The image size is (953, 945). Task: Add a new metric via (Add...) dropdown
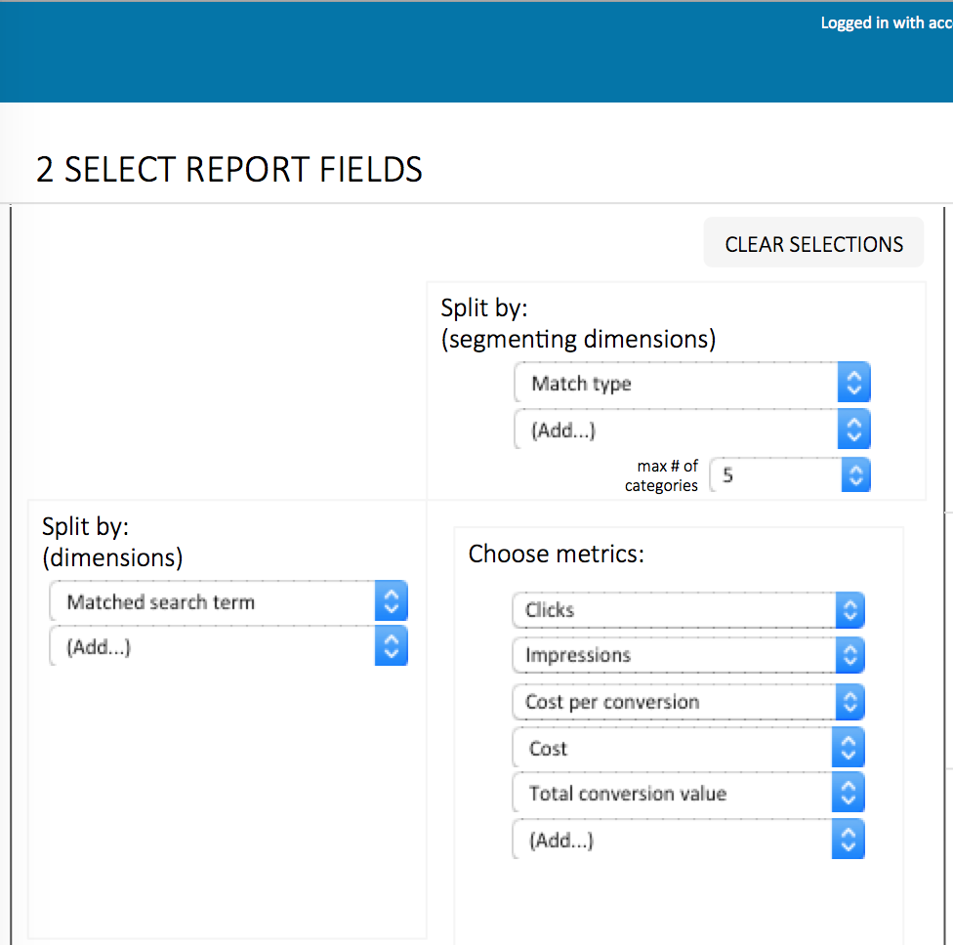click(x=688, y=840)
